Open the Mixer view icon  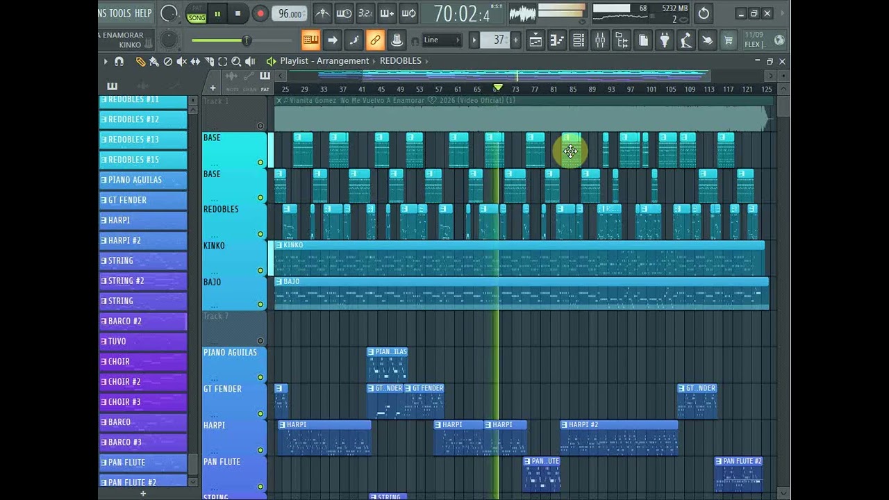[x=600, y=40]
